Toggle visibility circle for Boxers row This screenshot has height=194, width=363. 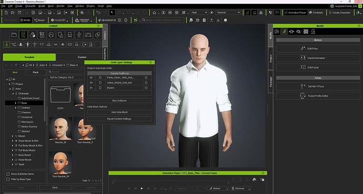(146, 88)
